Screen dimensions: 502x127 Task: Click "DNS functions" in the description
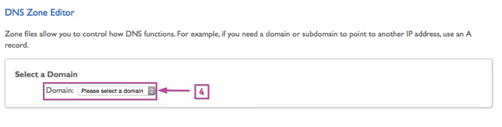[x=150, y=34]
